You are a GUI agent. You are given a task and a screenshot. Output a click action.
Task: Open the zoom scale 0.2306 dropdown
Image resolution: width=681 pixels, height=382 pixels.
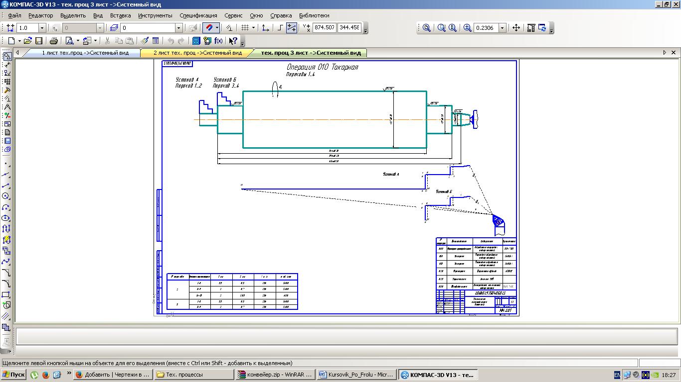(502, 28)
